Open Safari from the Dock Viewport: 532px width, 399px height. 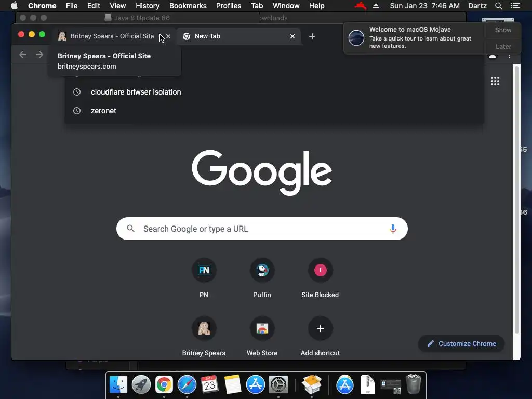click(187, 385)
